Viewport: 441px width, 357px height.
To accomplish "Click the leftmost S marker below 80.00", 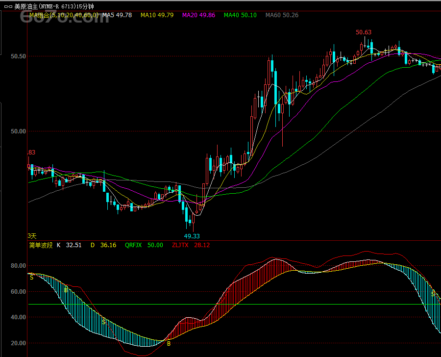I will pos(32,278).
